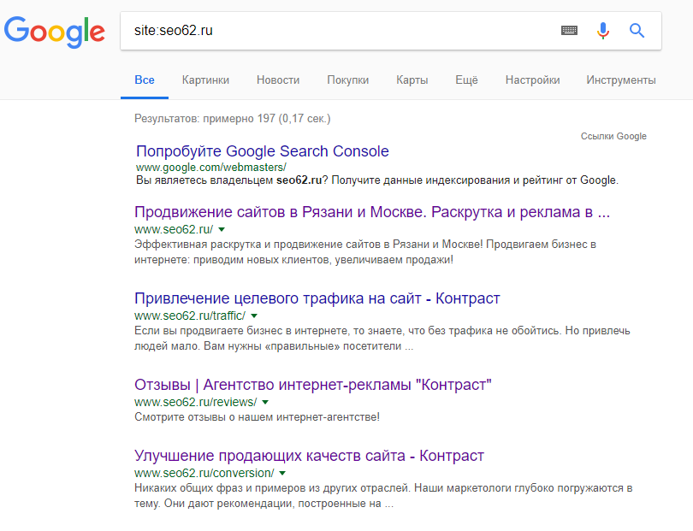Open Инструменты search tools

tap(621, 80)
